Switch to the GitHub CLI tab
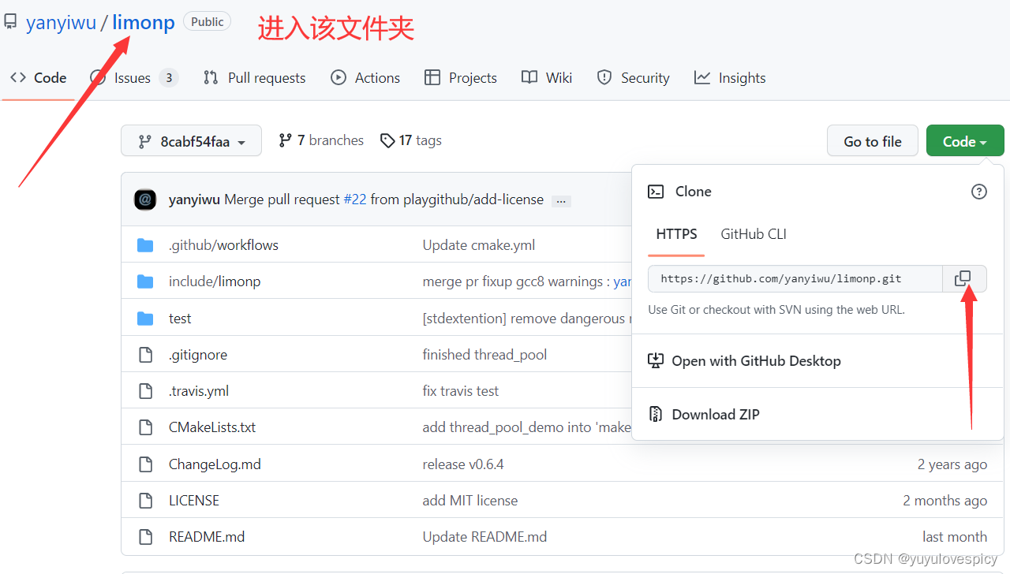 [x=753, y=234]
